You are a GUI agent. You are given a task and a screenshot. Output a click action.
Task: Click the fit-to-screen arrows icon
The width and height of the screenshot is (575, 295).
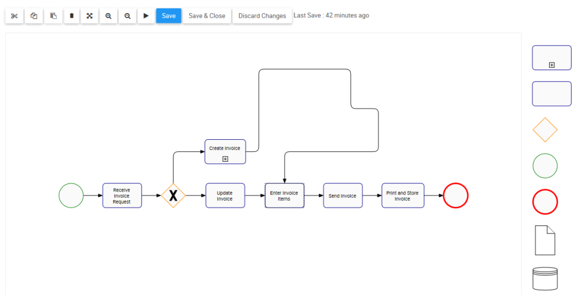pos(90,16)
